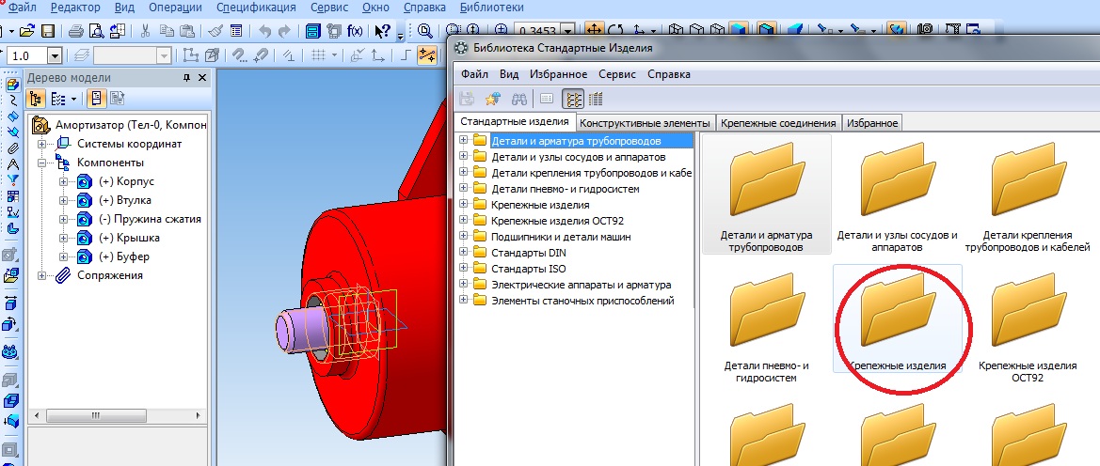Expand the Сопряжения node
The image size is (1100, 466).
[x=42, y=275]
